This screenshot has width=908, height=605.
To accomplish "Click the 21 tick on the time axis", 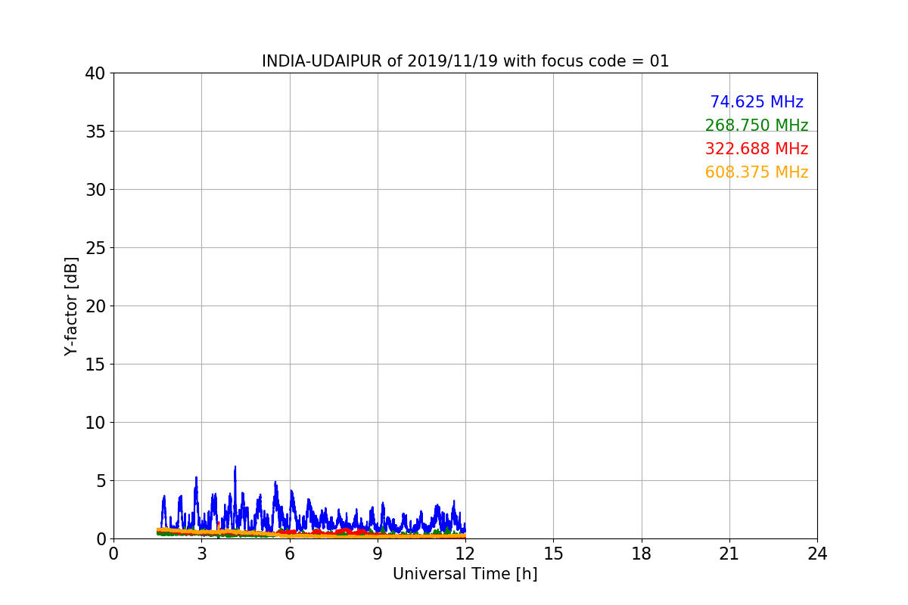I will (x=729, y=554).
